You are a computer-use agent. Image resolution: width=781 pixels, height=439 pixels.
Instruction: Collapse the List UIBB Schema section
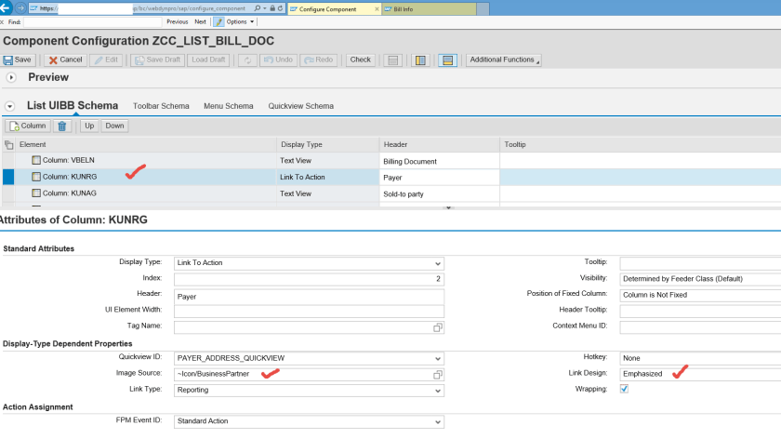click(10, 106)
